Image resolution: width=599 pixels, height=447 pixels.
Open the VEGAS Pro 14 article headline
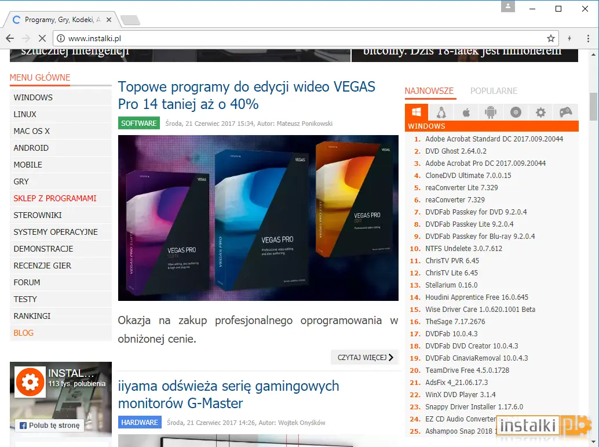pyautogui.click(x=246, y=95)
